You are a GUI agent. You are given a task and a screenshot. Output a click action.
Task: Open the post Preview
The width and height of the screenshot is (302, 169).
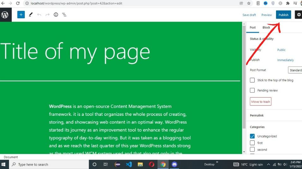pyautogui.click(x=267, y=15)
